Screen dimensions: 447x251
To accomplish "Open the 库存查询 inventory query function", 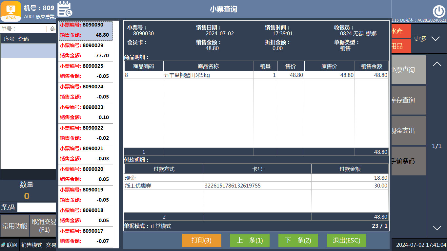I will [408, 100].
